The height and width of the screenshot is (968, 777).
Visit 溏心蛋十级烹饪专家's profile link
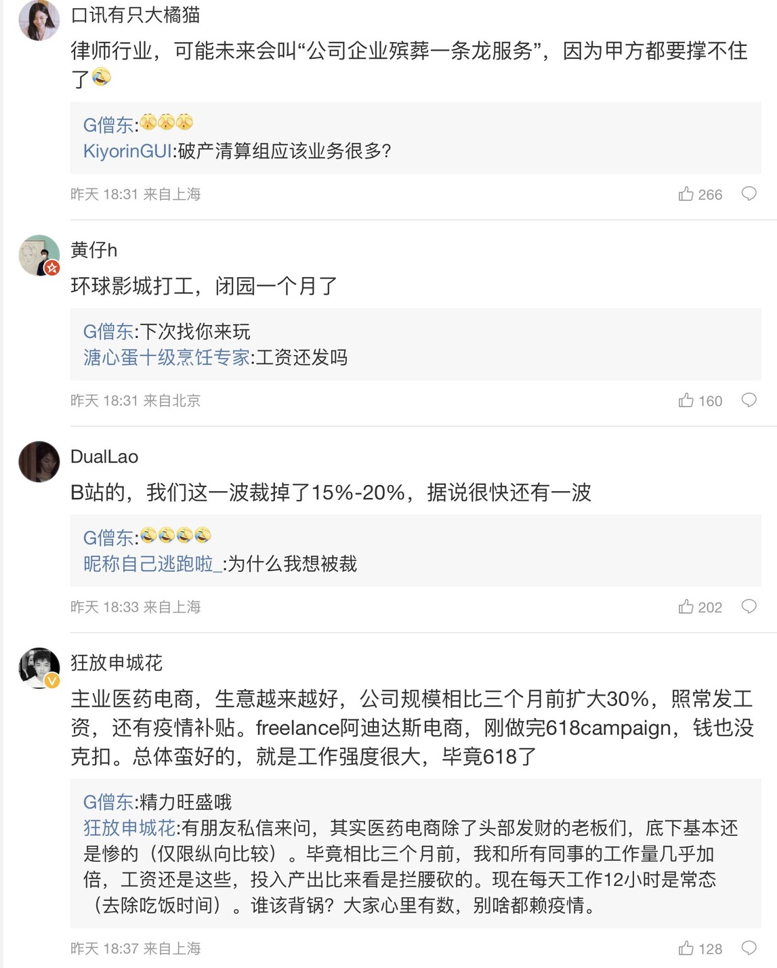[167, 358]
